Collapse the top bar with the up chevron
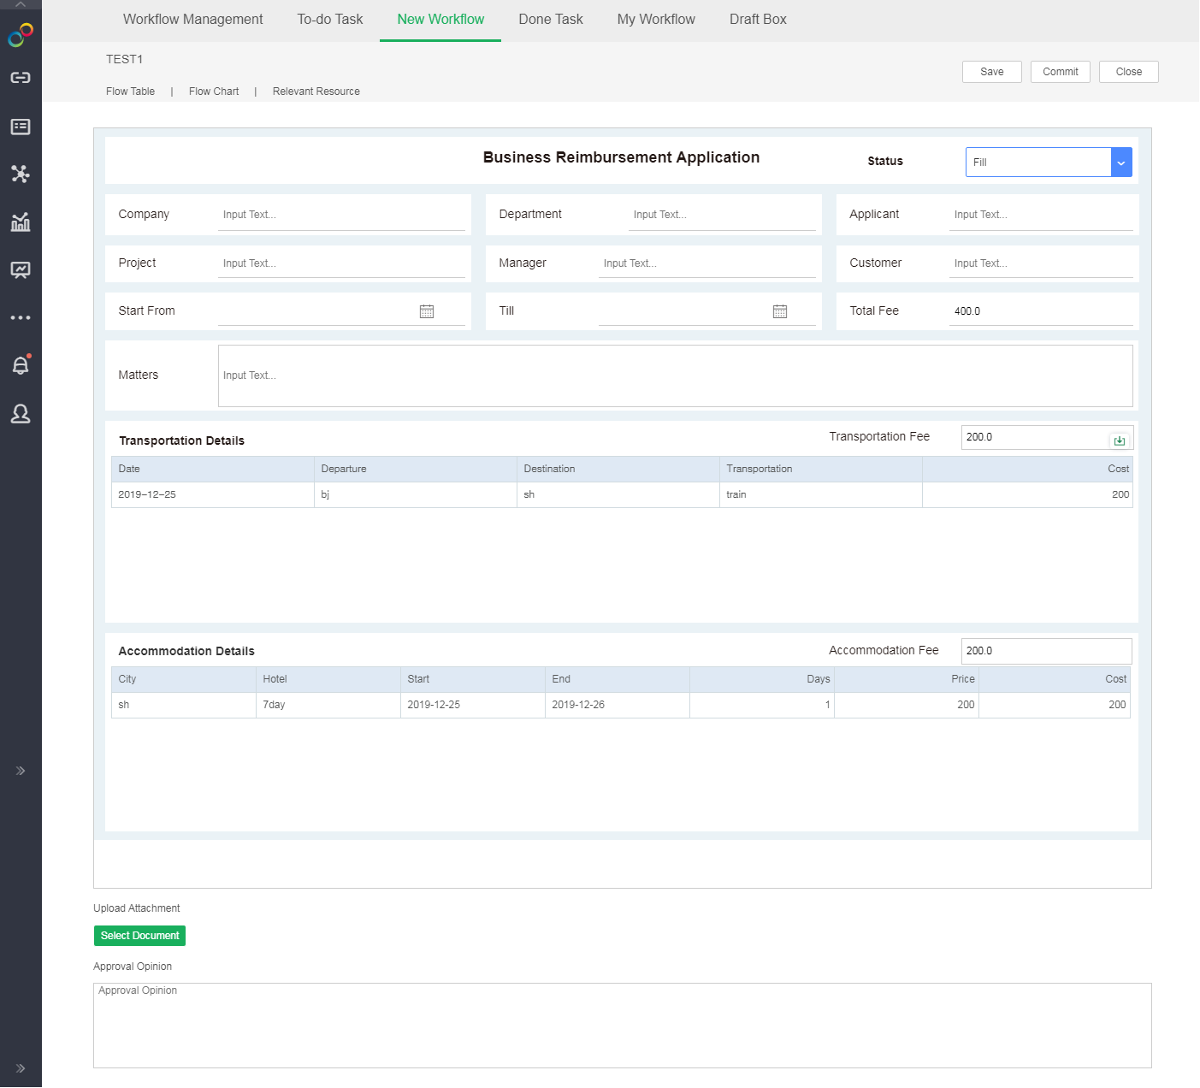1200x1088 pixels. click(x=21, y=4)
